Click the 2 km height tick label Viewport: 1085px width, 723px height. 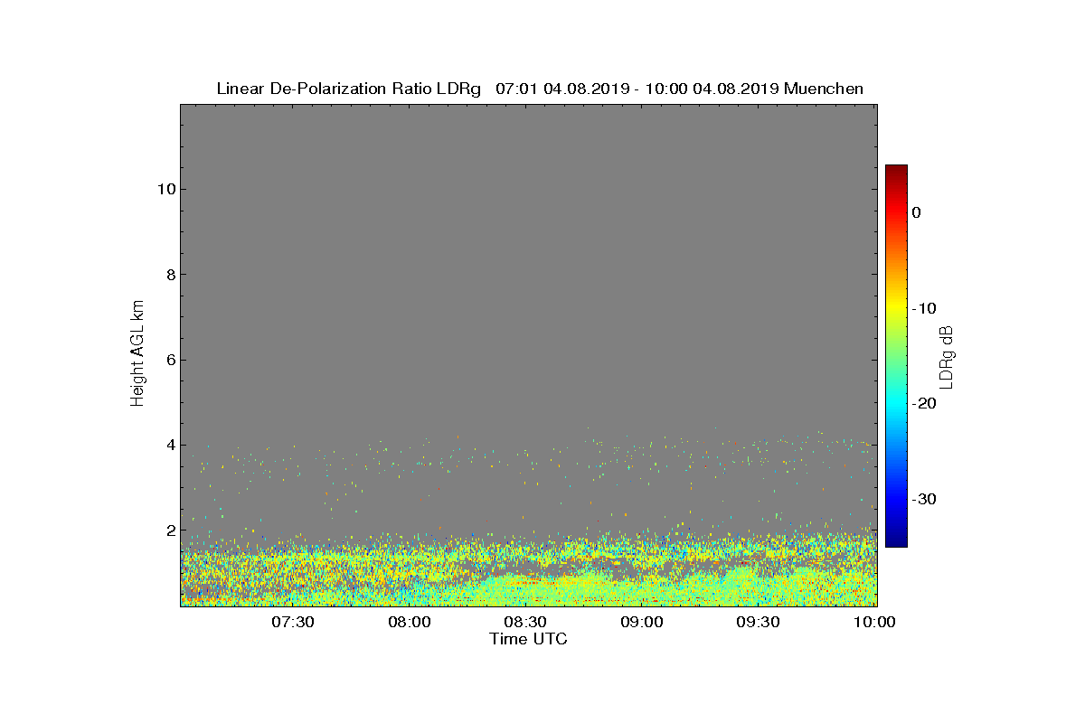coord(167,531)
